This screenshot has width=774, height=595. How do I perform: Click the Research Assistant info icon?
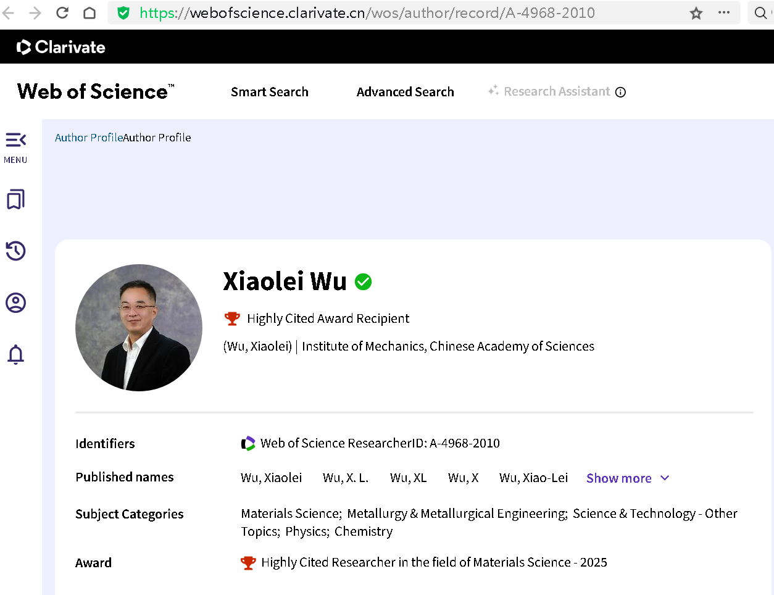[621, 92]
